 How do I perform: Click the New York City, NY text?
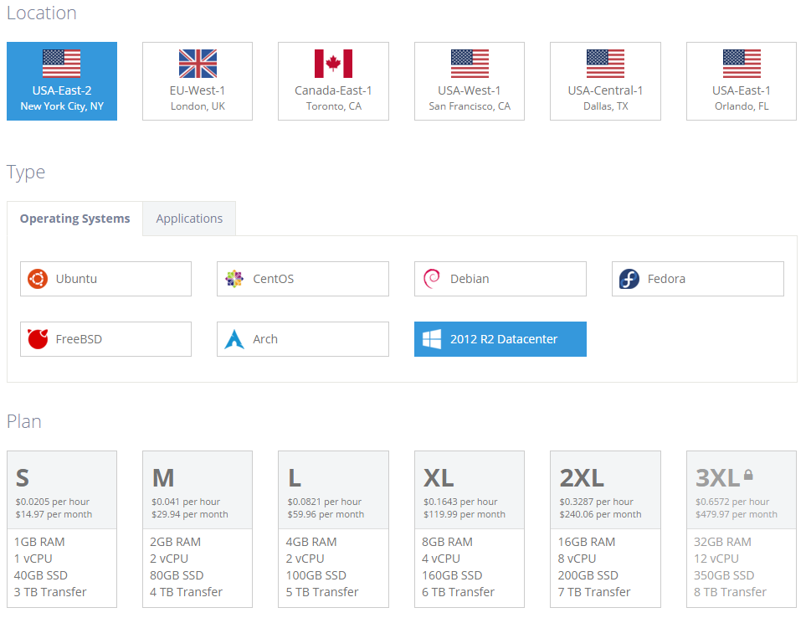tap(62, 106)
